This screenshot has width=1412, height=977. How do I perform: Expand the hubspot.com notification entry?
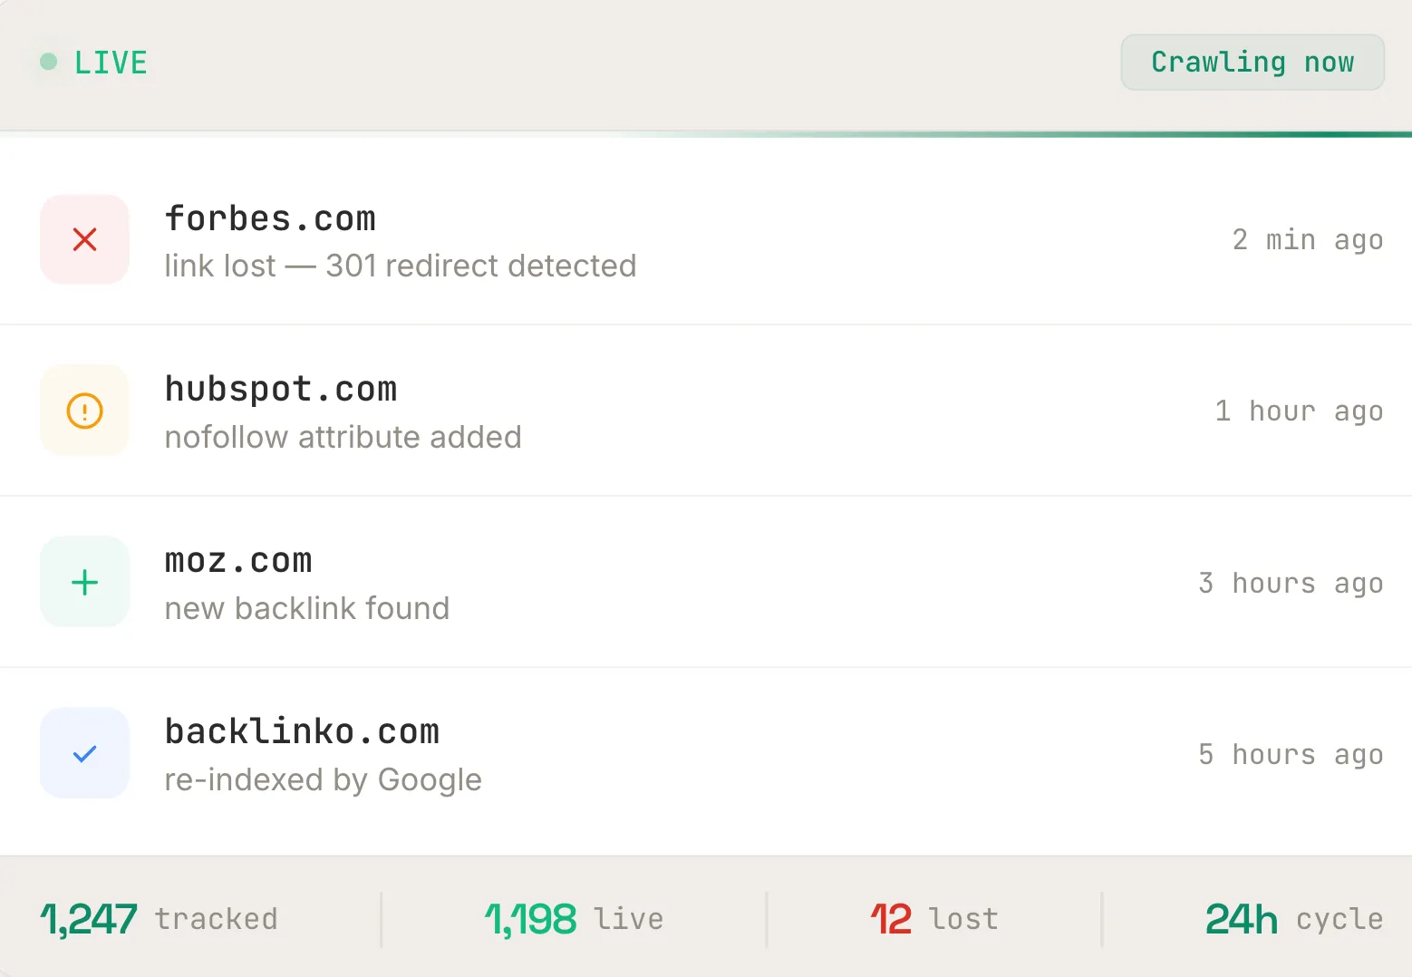(x=634, y=410)
